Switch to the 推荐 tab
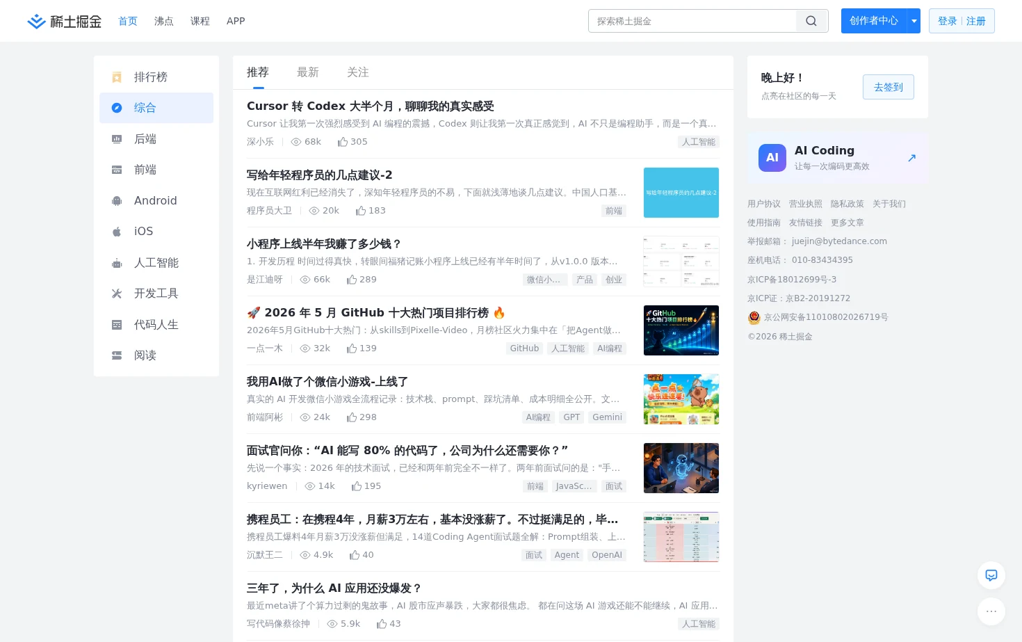 tap(258, 72)
